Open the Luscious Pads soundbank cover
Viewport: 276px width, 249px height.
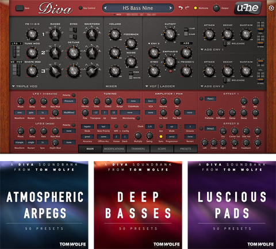point(232,205)
